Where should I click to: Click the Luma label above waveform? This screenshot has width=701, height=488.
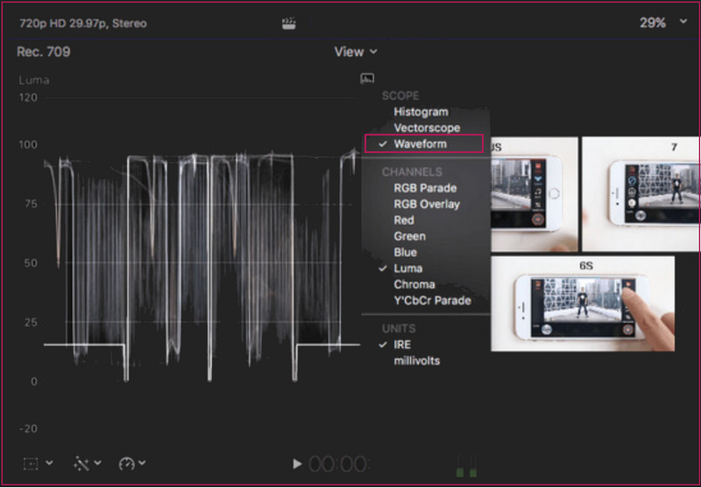(34, 80)
